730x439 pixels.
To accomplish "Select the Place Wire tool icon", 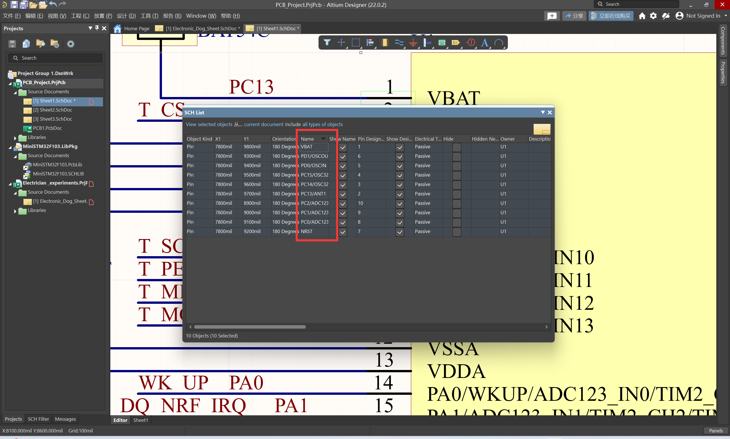I will coord(399,43).
